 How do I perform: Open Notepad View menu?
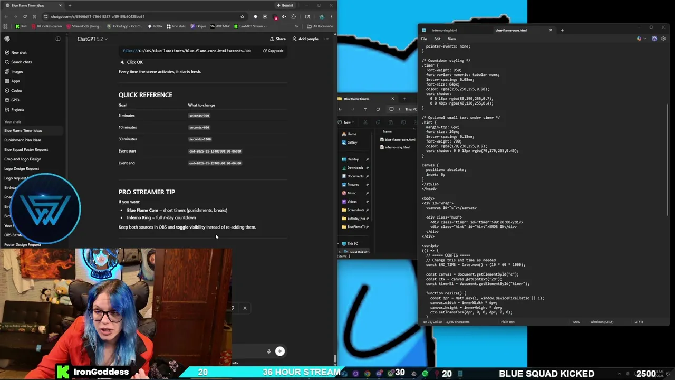click(x=452, y=39)
